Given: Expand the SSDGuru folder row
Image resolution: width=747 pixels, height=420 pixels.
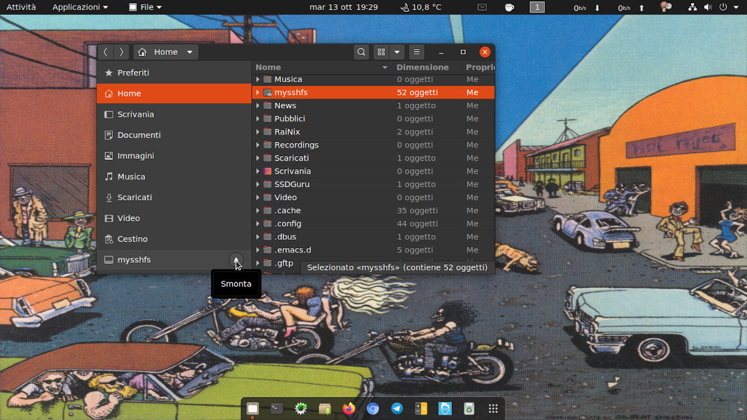Looking at the screenshot, I should tap(258, 184).
